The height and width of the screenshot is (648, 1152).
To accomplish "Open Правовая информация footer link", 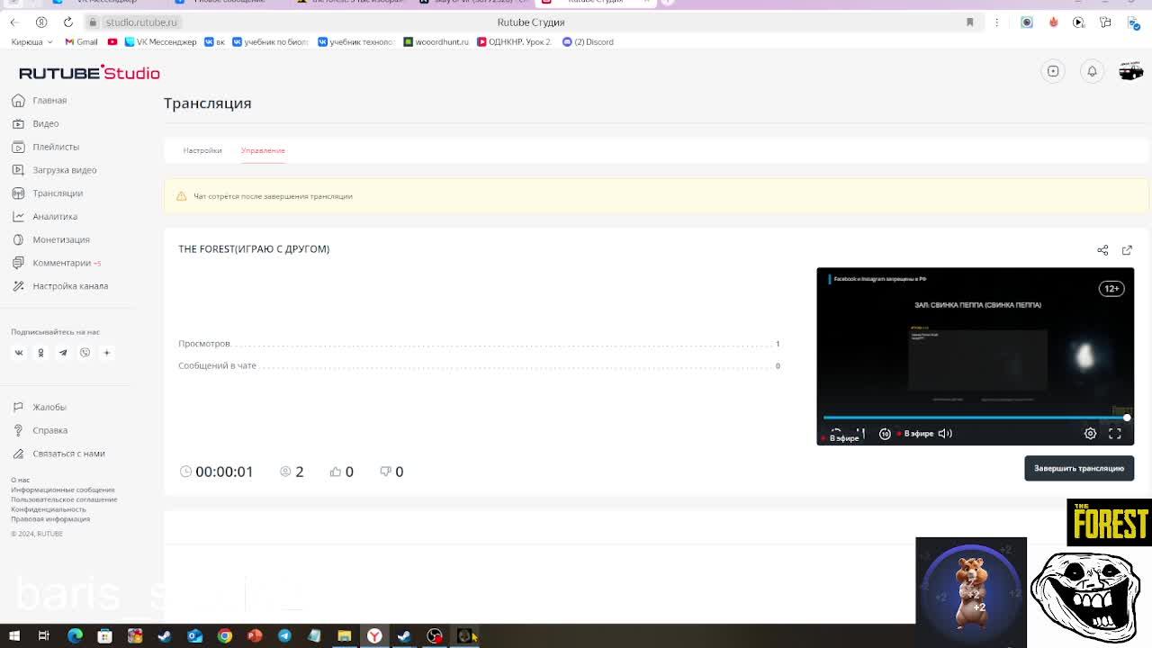I will pyautogui.click(x=50, y=519).
